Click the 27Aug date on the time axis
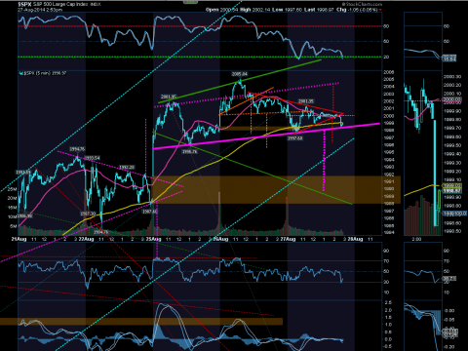The width and height of the screenshot is (468, 351). [288, 239]
